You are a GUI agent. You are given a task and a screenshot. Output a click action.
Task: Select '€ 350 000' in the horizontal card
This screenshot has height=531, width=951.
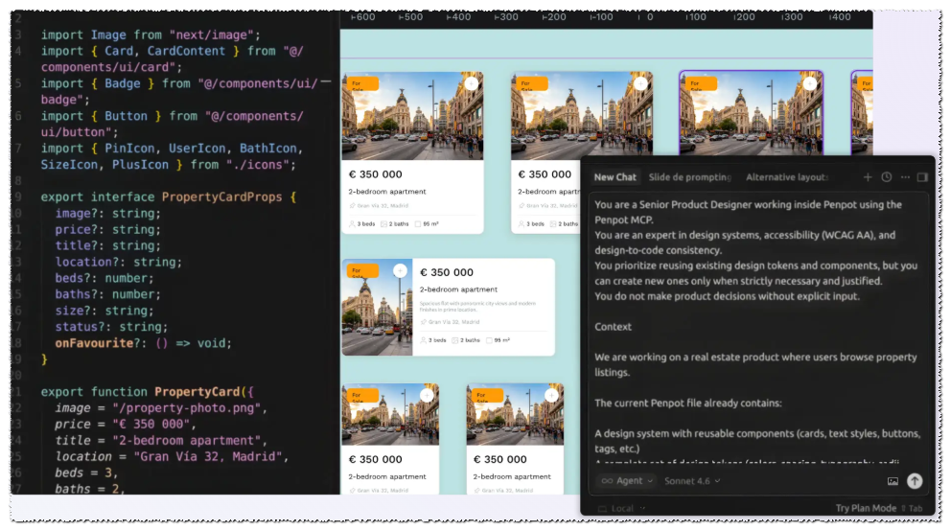447,272
